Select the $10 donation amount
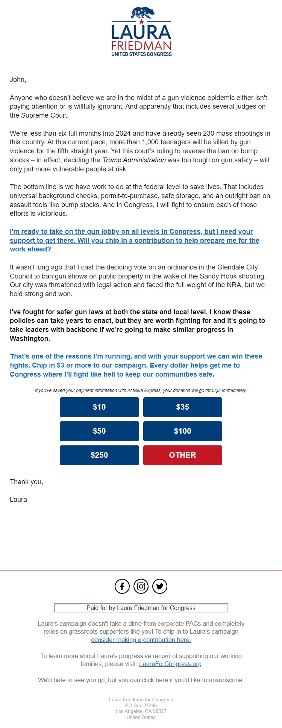282x728 pixels. click(x=99, y=407)
